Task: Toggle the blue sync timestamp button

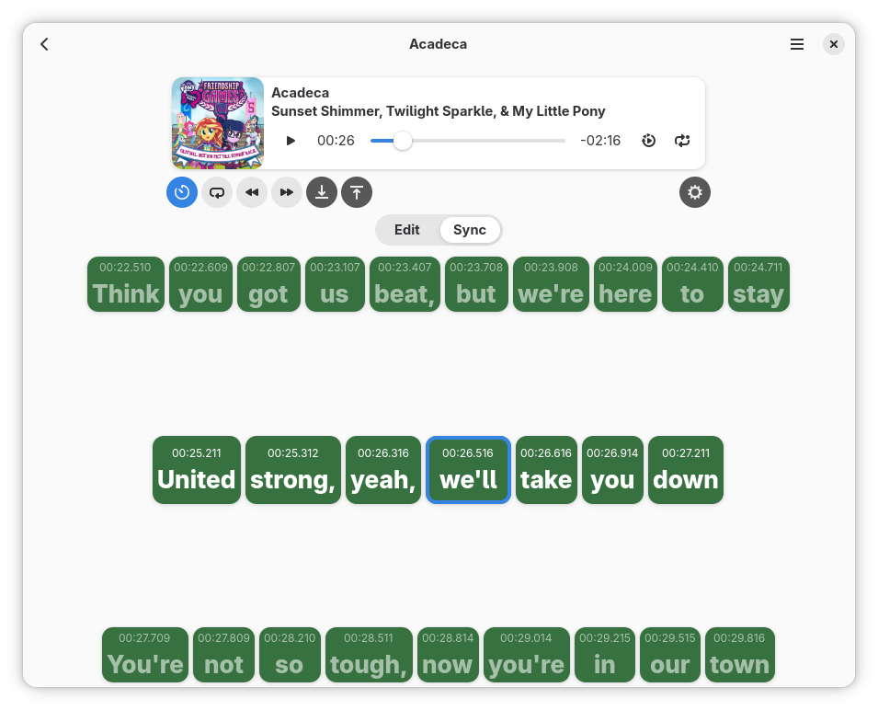Action: [182, 192]
